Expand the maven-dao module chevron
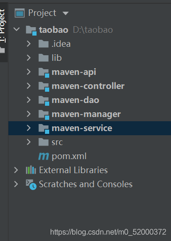The image size is (171, 241). click(x=29, y=100)
